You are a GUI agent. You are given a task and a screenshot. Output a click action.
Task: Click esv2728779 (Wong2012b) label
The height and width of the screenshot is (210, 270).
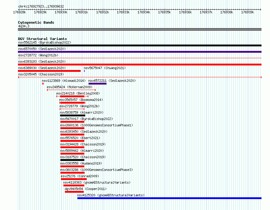79,106
